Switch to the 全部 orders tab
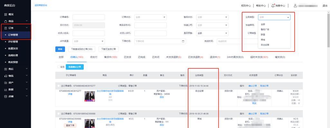This screenshot has height=128, width=330. coord(61,57)
